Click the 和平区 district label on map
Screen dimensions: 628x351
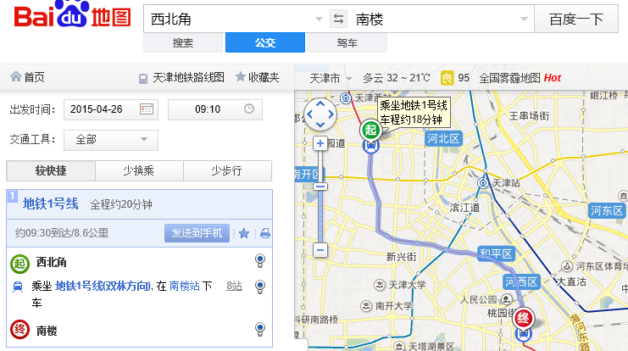pyautogui.click(x=497, y=253)
